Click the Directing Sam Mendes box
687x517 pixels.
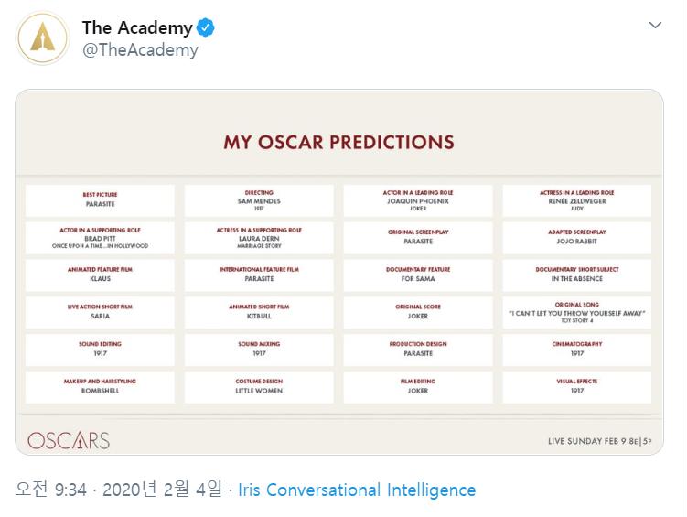259,199
